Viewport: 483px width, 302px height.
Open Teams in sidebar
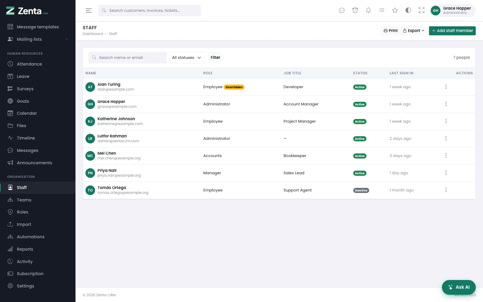pyautogui.click(x=38, y=200)
